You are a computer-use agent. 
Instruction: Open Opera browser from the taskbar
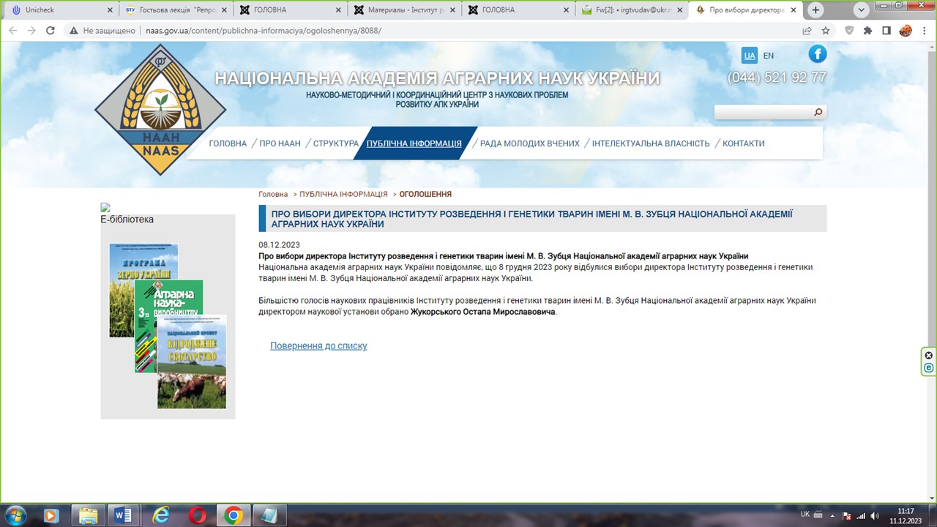197,515
